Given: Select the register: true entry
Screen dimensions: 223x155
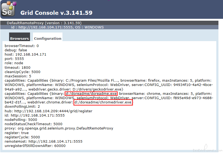Looking at the screenshot, I should [x=17, y=133].
